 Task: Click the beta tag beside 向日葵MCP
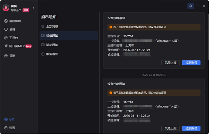pos(29,46)
